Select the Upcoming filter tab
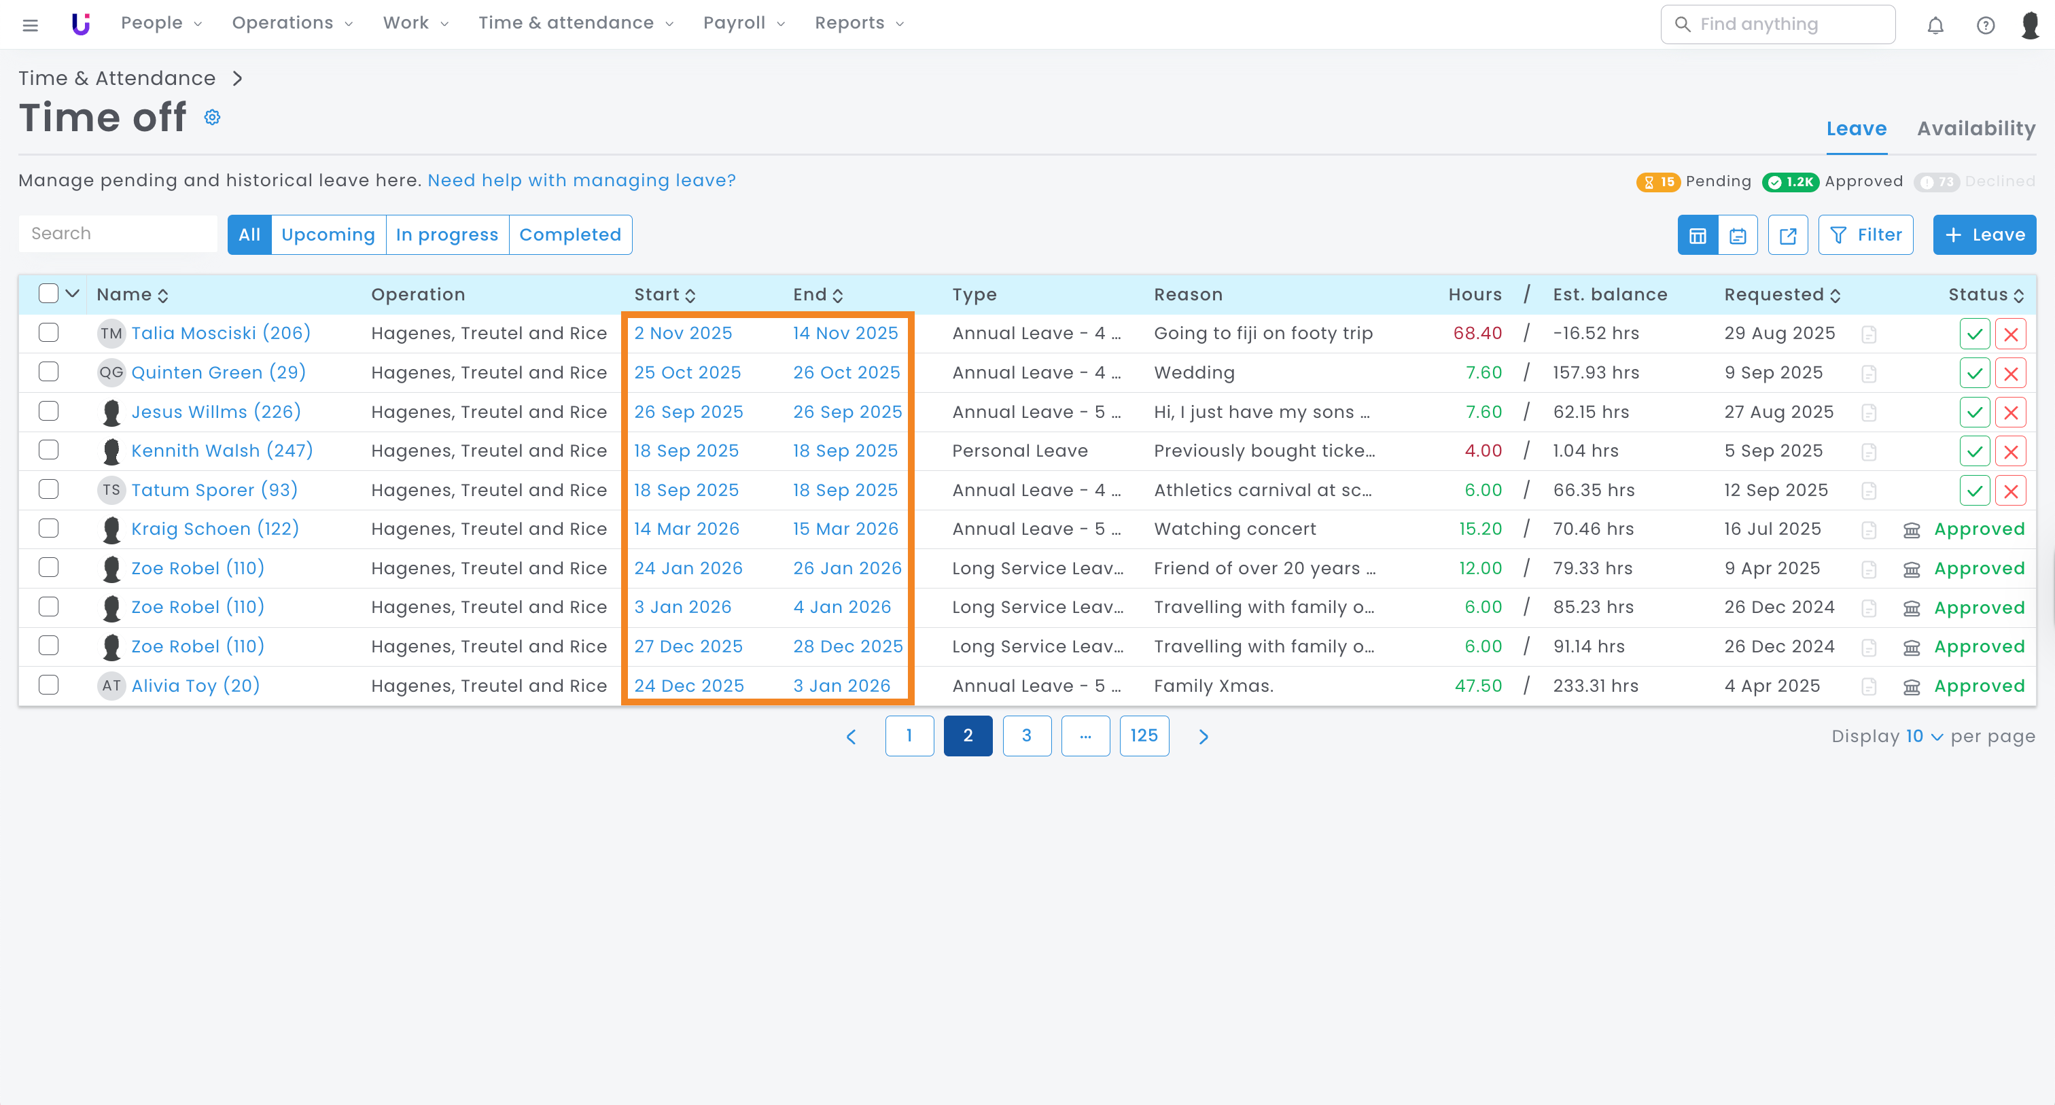 pyautogui.click(x=328, y=234)
